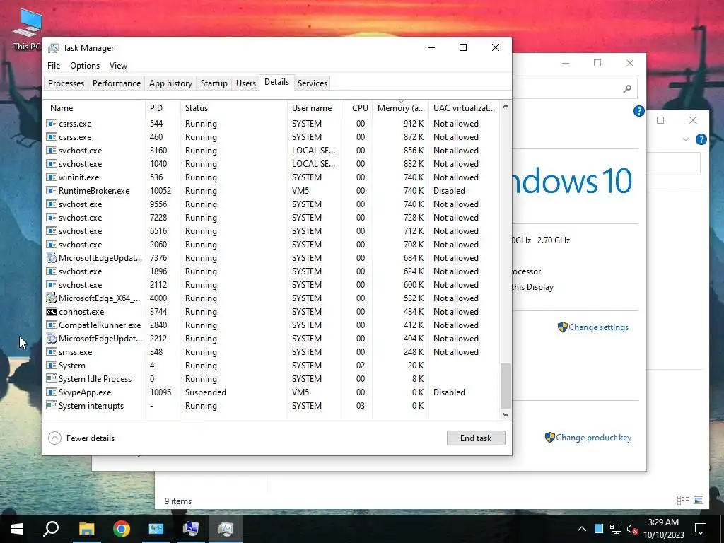Switch to App history tab
This screenshot has width=724, height=543.
tap(170, 83)
